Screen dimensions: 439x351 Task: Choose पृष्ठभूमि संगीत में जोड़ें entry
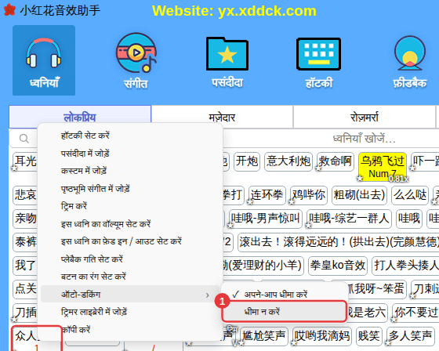tap(130, 189)
